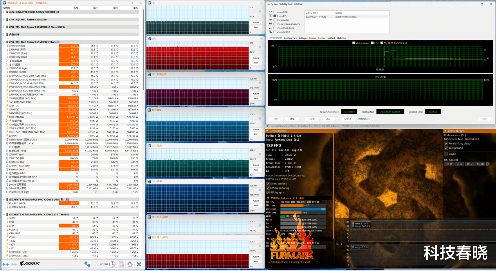The width and height of the screenshot is (496, 271).
Task: Click the blue X close sensors icon
Action: (139, 264)
